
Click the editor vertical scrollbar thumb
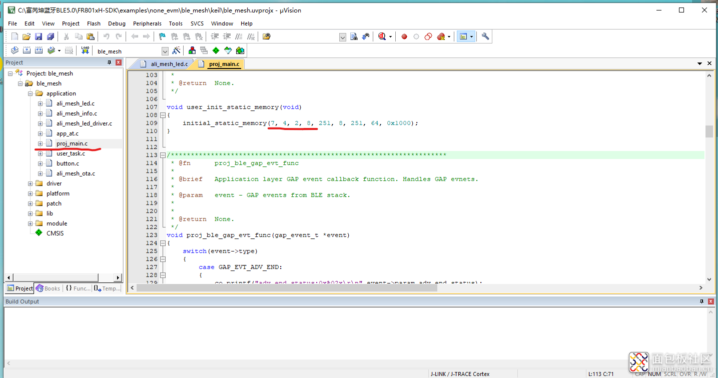pos(709,131)
